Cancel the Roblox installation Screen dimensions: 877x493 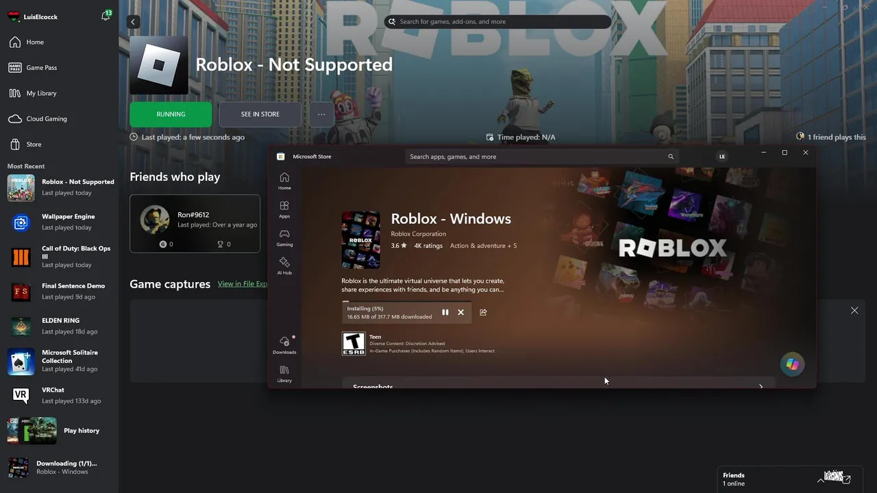click(461, 312)
